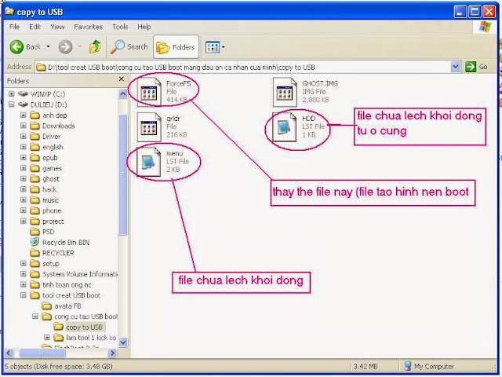
Task: Expand the lam tool 1 kick node
Action: tap(47, 338)
